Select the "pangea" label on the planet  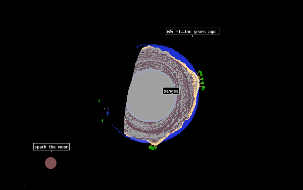click(x=171, y=91)
